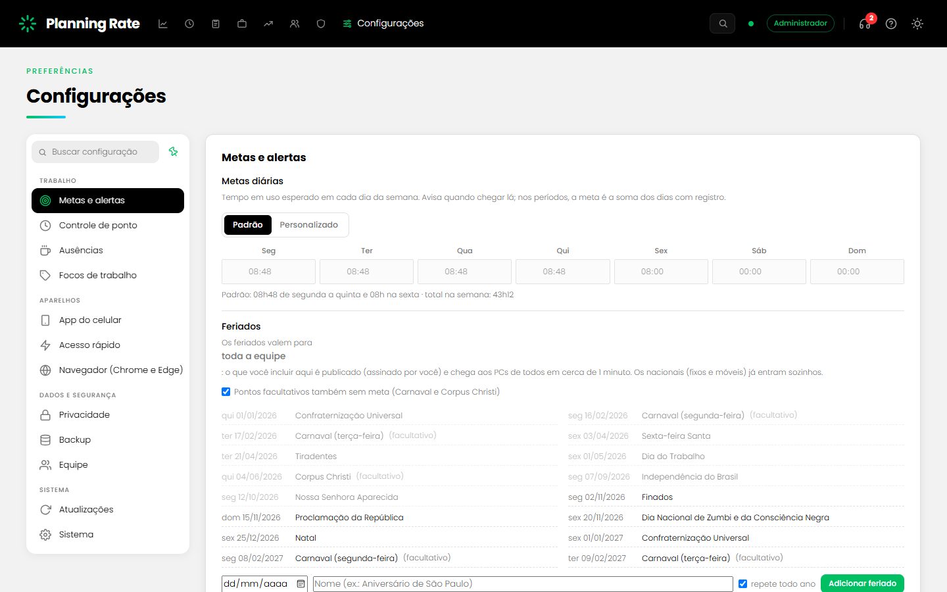Switch to Personalizado daily goals mode

click(x=309, y=225)
